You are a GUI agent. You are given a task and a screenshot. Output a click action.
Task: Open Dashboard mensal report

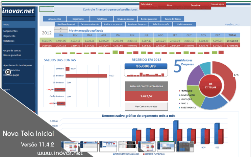[x=66, y=24]
